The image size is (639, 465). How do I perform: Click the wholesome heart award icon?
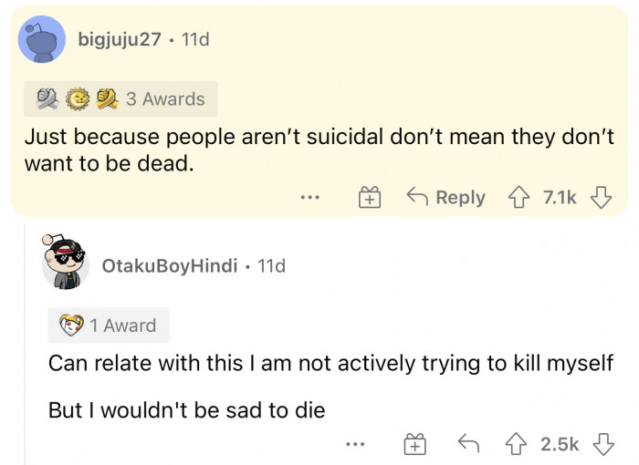point(72,325)
